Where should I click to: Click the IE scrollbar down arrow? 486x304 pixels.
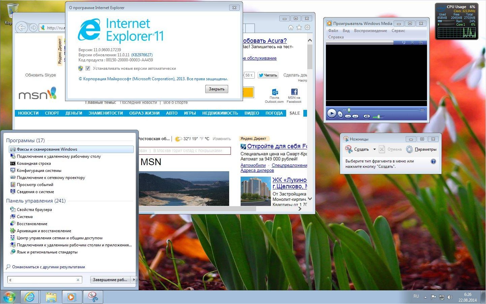click(310, 199)
